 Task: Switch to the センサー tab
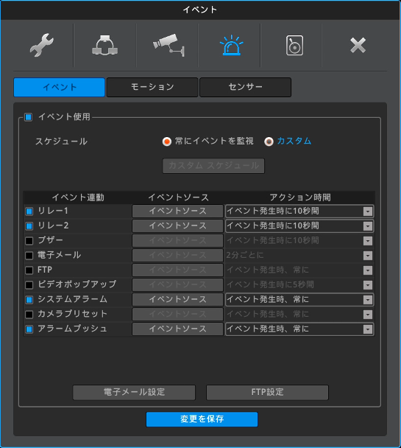pos(245,87)
